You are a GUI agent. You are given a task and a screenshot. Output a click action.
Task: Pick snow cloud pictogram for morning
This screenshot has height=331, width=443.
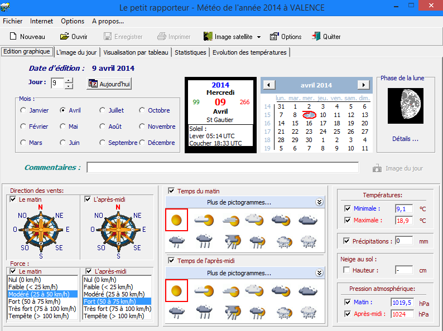click(x=309, y=242)
